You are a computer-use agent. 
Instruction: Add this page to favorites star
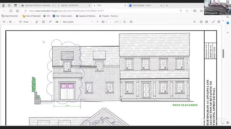pyautogui.click(x=187, y=11)
